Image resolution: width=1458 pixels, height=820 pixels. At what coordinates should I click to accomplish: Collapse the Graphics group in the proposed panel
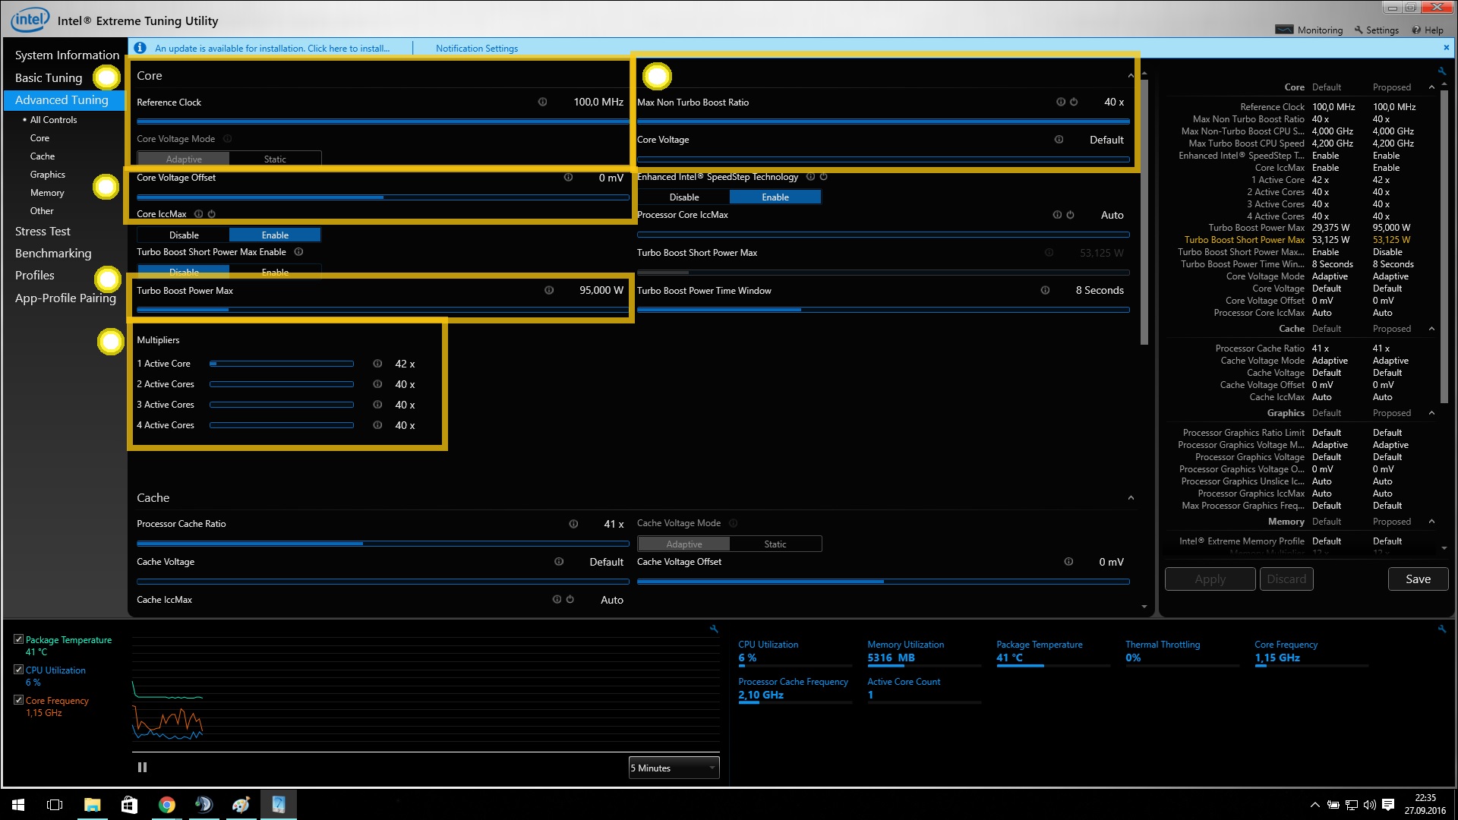tap(1431, 413)
